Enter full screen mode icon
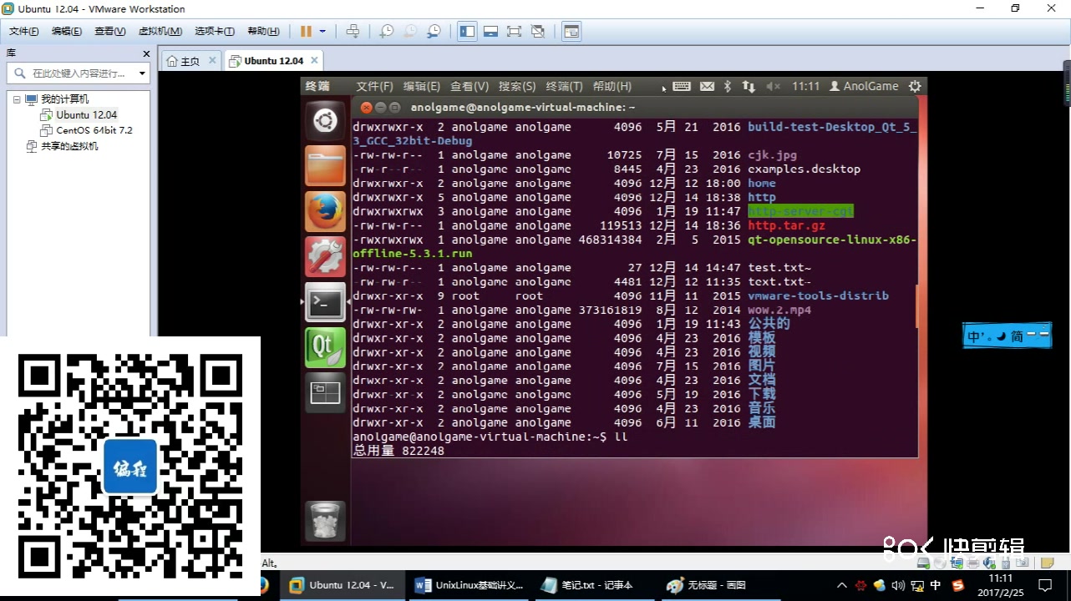 (x=514, y=31)
